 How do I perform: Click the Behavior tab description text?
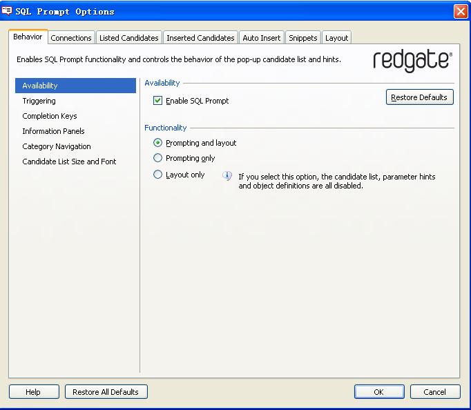tap(179, 59)
